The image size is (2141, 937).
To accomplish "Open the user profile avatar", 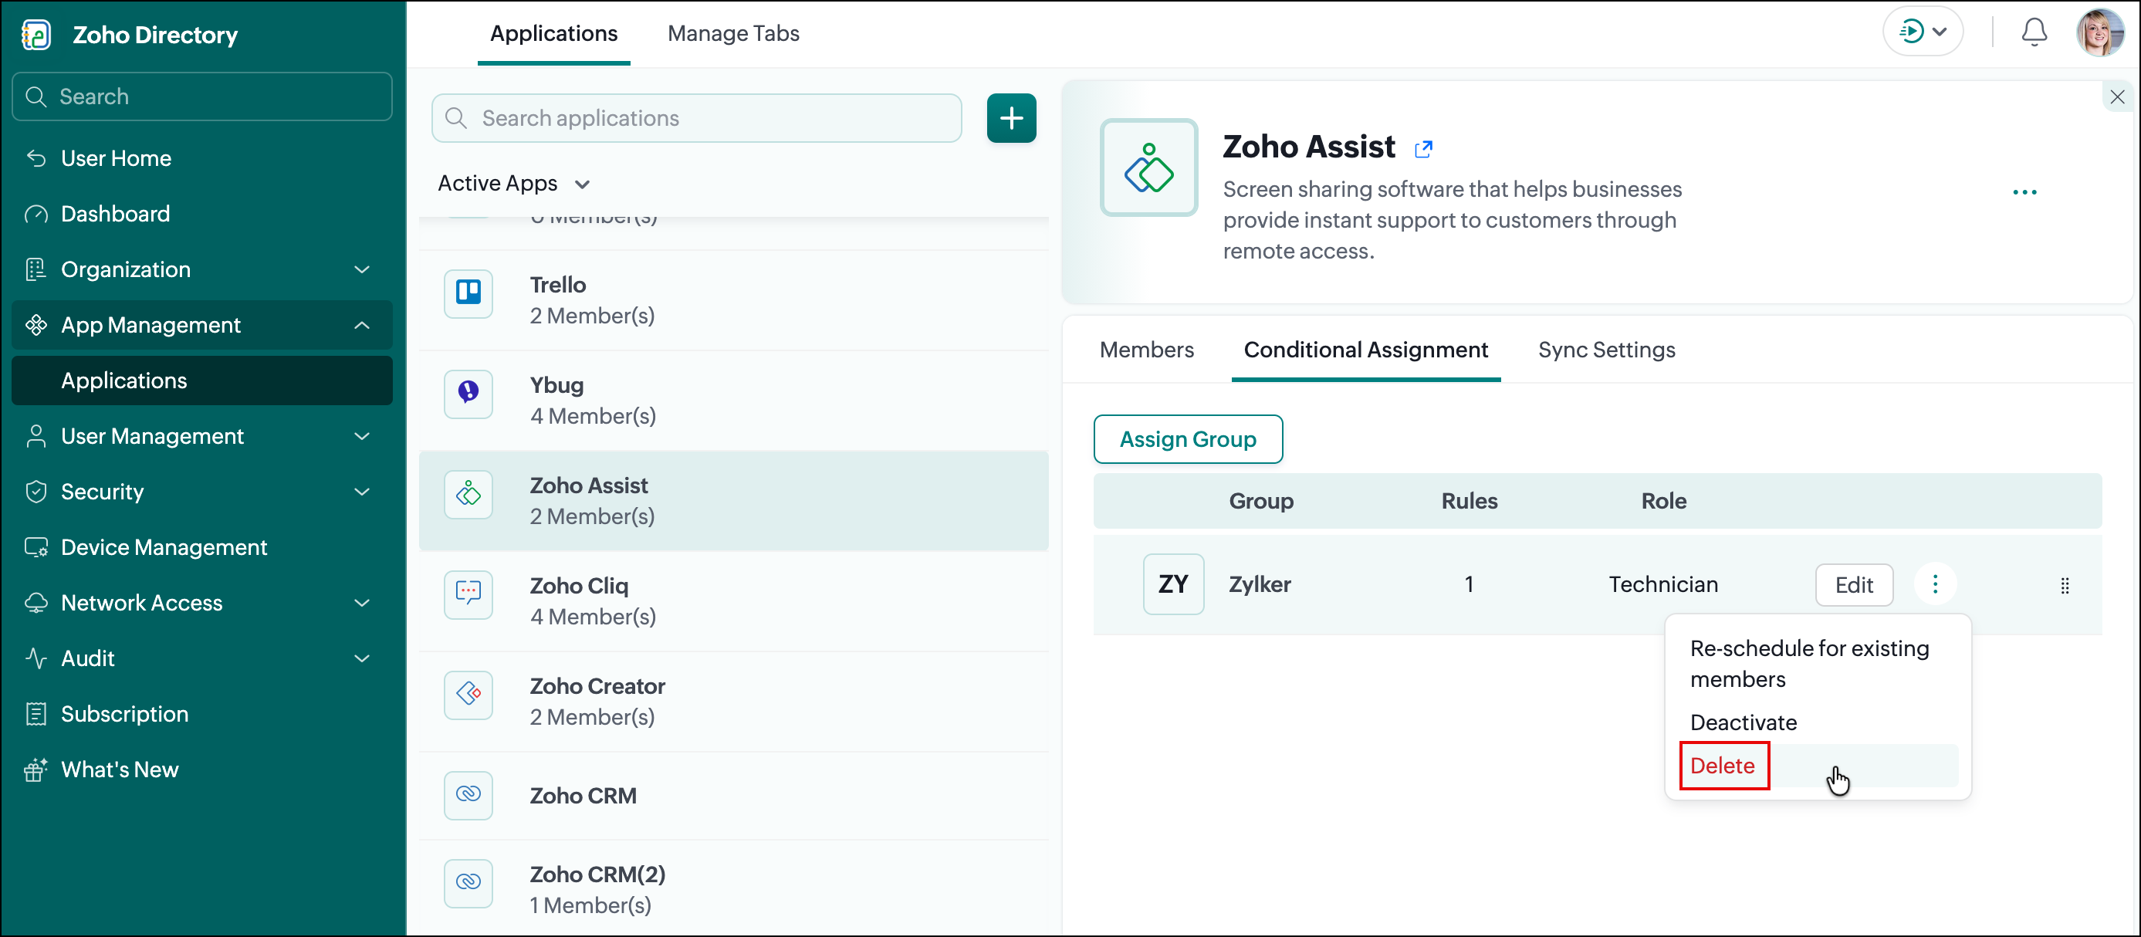I will coord(2099,33).
